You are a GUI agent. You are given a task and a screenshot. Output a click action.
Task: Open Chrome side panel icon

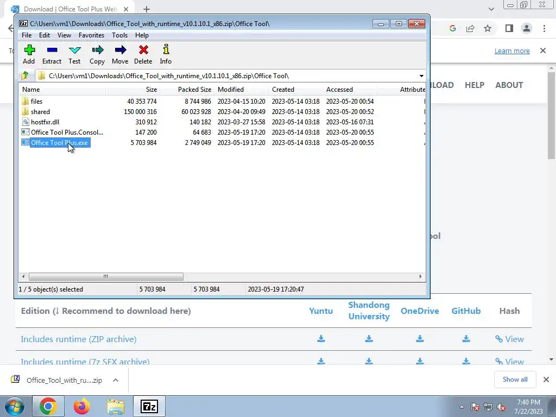[509, 28]
